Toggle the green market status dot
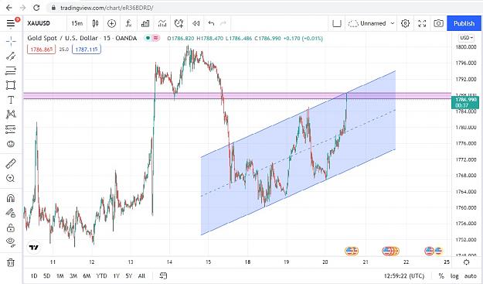Screen dimensions: 483x284 click(x=148, y=38)
